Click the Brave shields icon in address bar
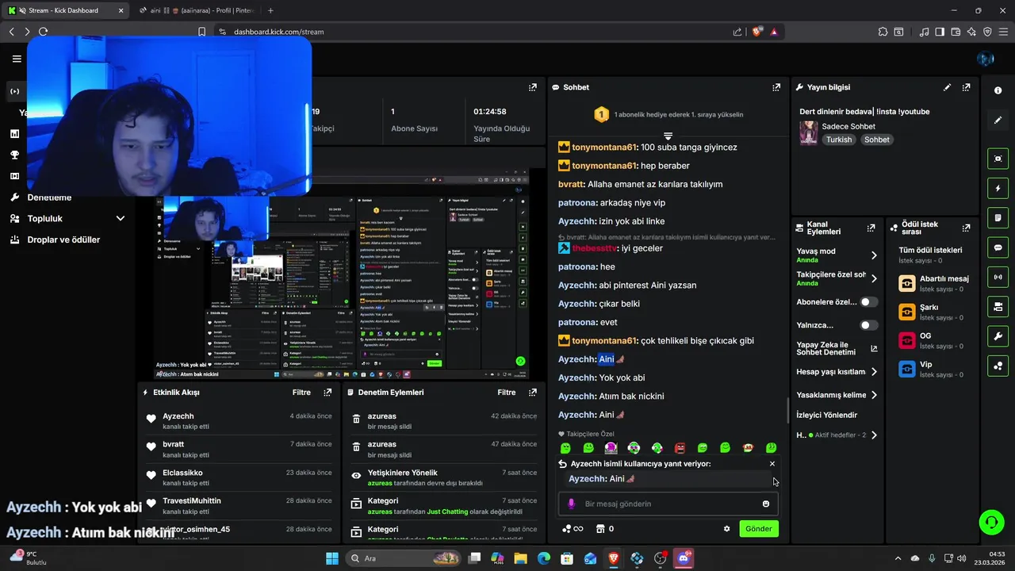Screen dimensions: 1015x571 tap(757, 32)
